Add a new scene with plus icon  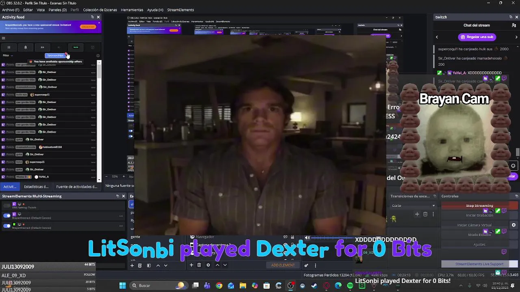click(132, 265)
